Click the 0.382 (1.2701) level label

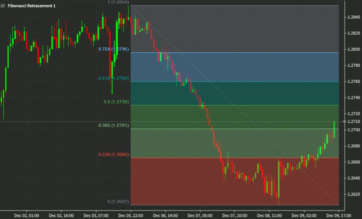[x=113, y=125]
